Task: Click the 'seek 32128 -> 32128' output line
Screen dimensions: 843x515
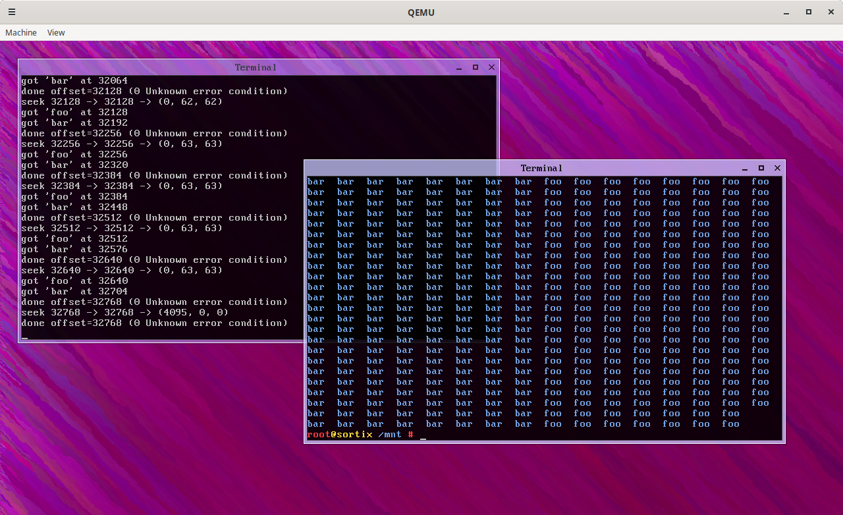Action: click(x=122, y=101)
